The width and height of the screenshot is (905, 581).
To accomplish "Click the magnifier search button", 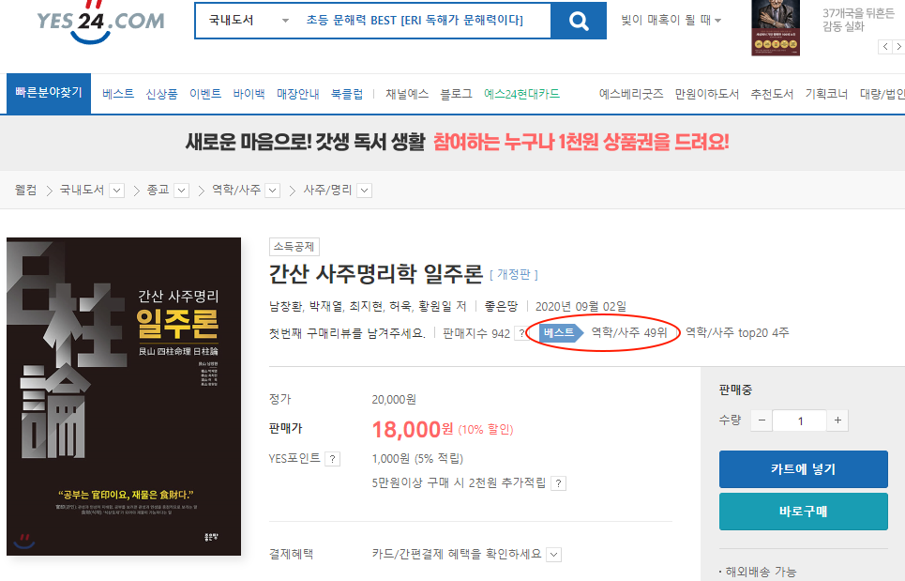I will pos(579,21).
